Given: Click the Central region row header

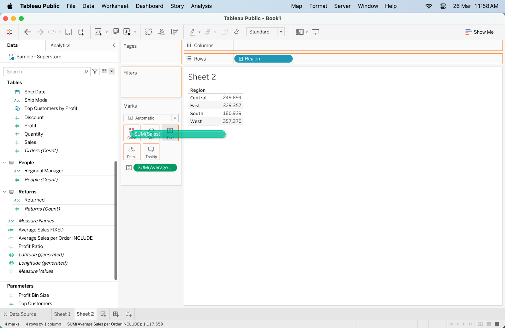Looking at the screenshot, I should click(198, 98).
